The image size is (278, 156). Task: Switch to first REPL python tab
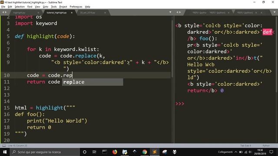pyautogui.click(x=209, y=13)
